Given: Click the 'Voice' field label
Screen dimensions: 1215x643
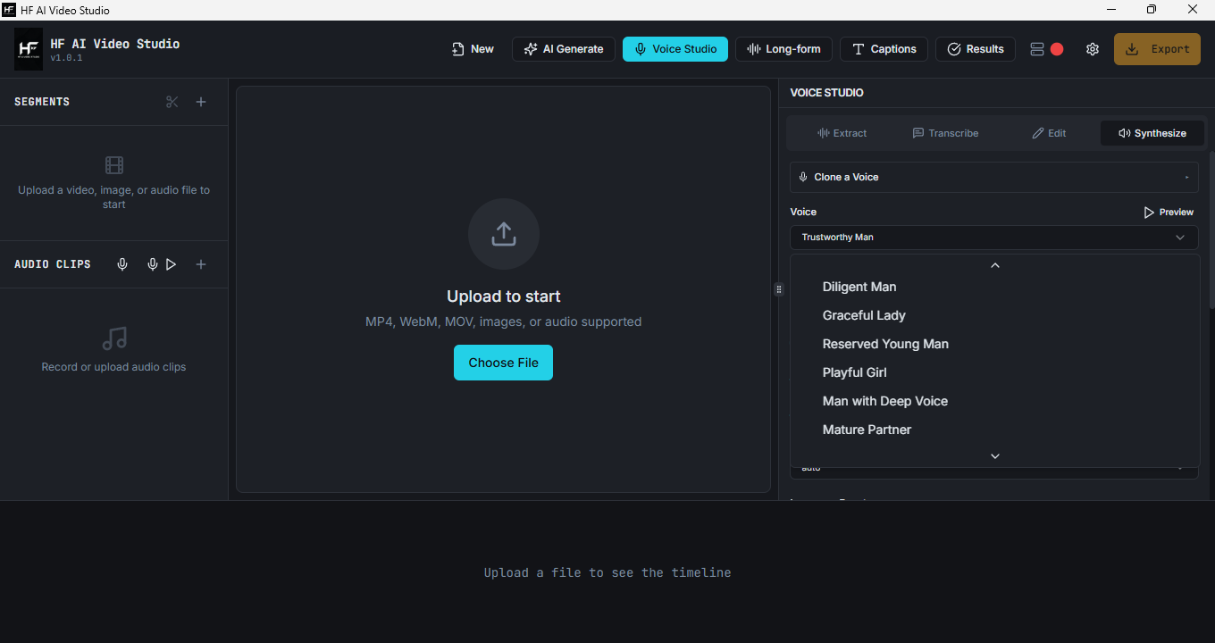Looking at the screenshot, I should pos(803,212).
